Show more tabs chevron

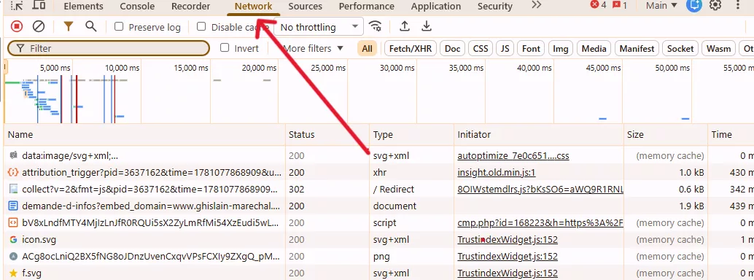(536, 5)
